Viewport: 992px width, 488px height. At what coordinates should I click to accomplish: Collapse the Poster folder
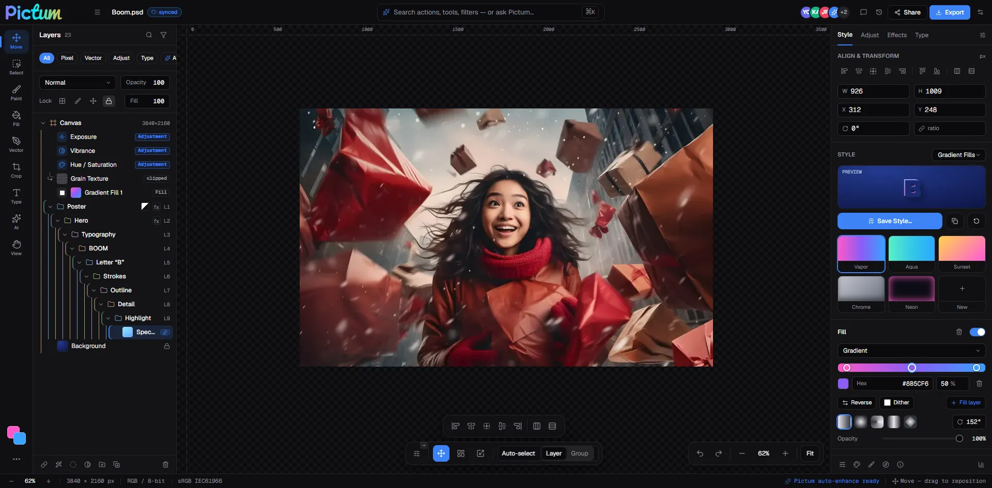tap(50, 207)
